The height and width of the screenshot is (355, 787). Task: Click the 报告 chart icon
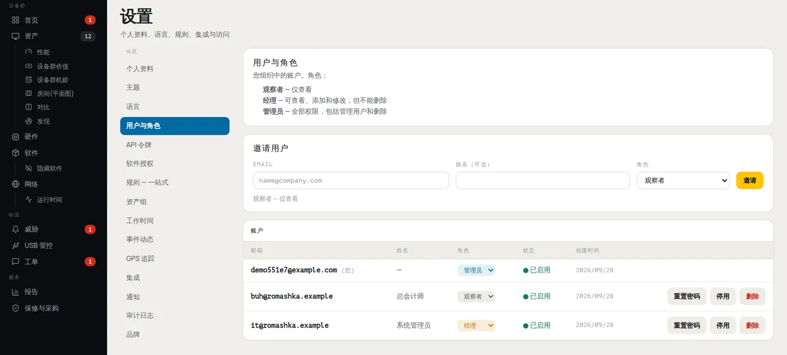click(15, 292)
